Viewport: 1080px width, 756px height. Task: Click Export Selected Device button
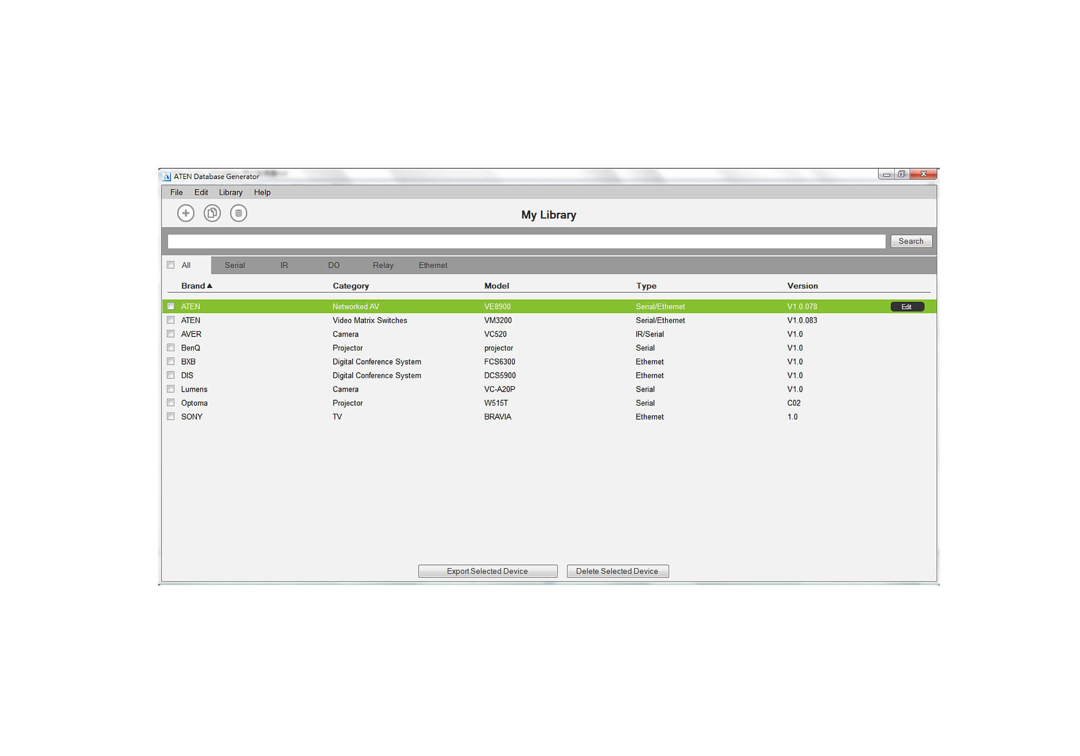tap(488, 571)
